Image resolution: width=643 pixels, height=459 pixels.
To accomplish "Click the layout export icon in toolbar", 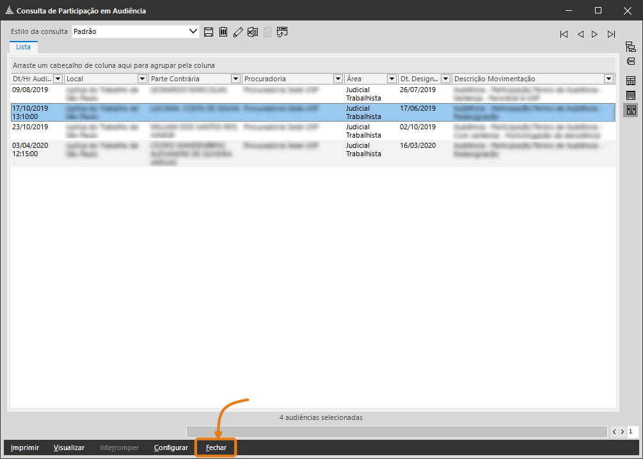I will coord(282,32).
